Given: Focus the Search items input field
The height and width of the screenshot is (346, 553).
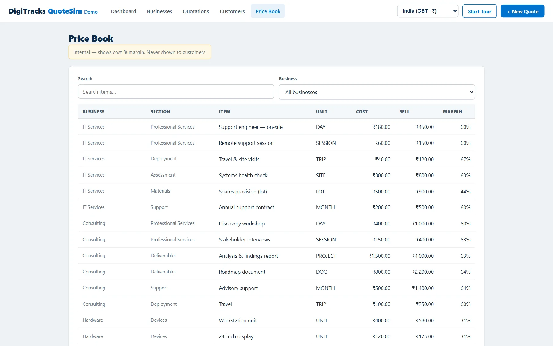Looking at the screenshot, I should tap(176, 92).
